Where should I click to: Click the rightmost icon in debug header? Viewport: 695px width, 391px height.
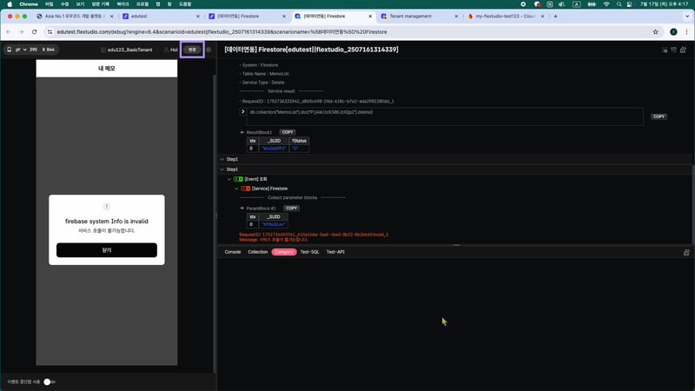tap(685, 50)
